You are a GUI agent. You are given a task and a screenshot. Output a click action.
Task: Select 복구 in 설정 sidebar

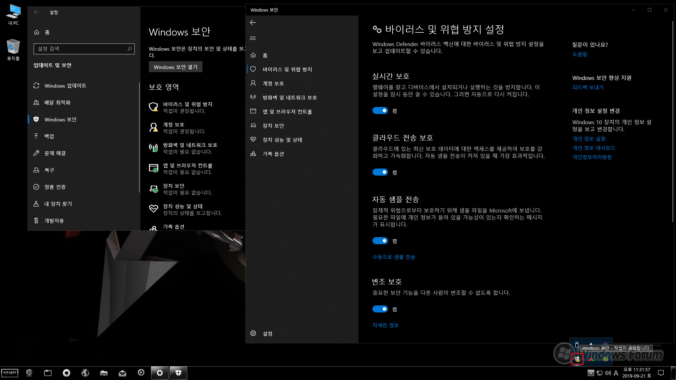(x=84, y=170)
